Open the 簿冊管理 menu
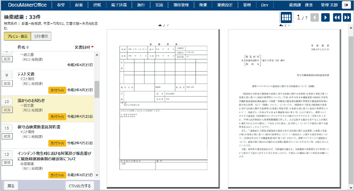This screenshot has width=354, height=191. pyautogui.click(x=181, y=5)
